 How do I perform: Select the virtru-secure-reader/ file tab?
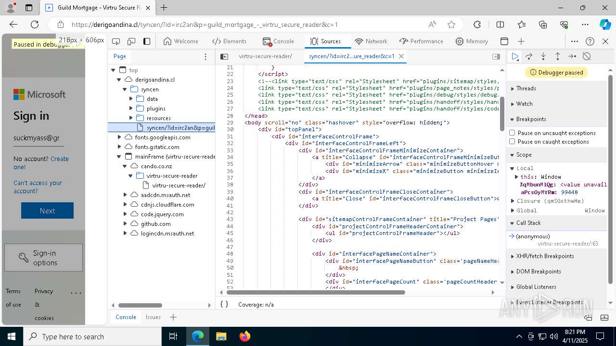coord(265,56)
